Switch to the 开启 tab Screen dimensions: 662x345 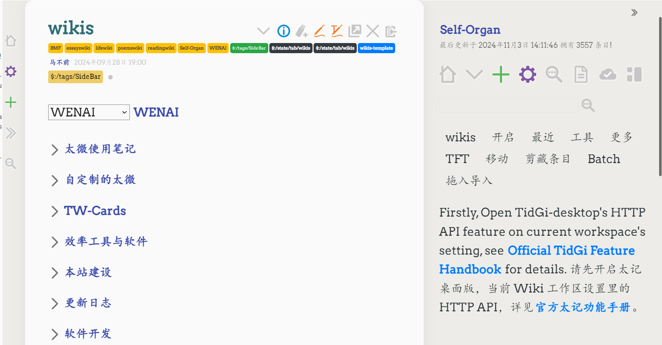(x=503, y=137)
